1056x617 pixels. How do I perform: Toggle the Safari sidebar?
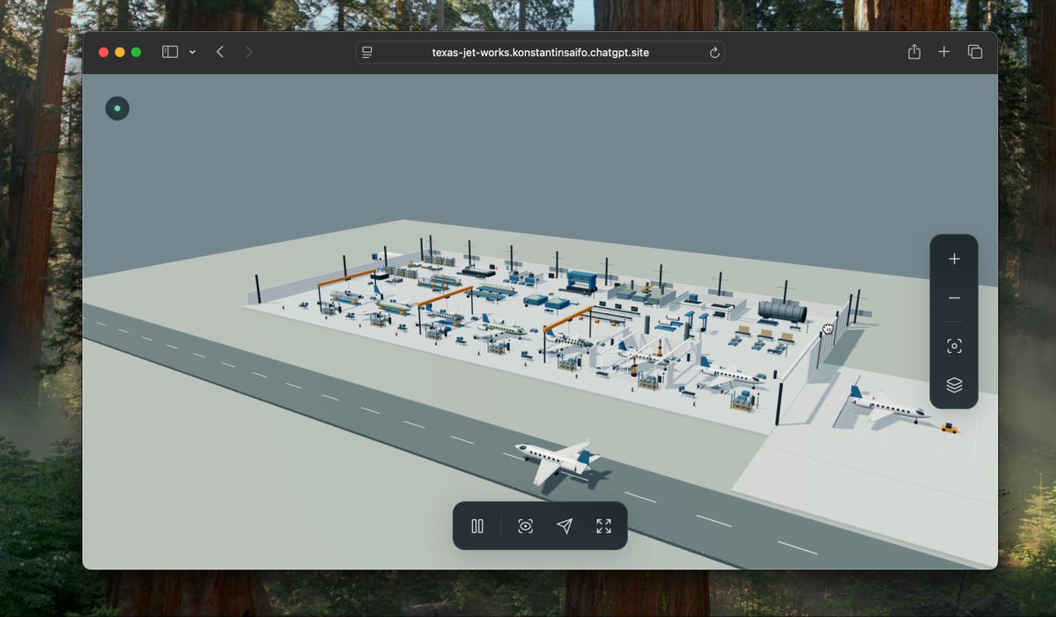point(170,52)
